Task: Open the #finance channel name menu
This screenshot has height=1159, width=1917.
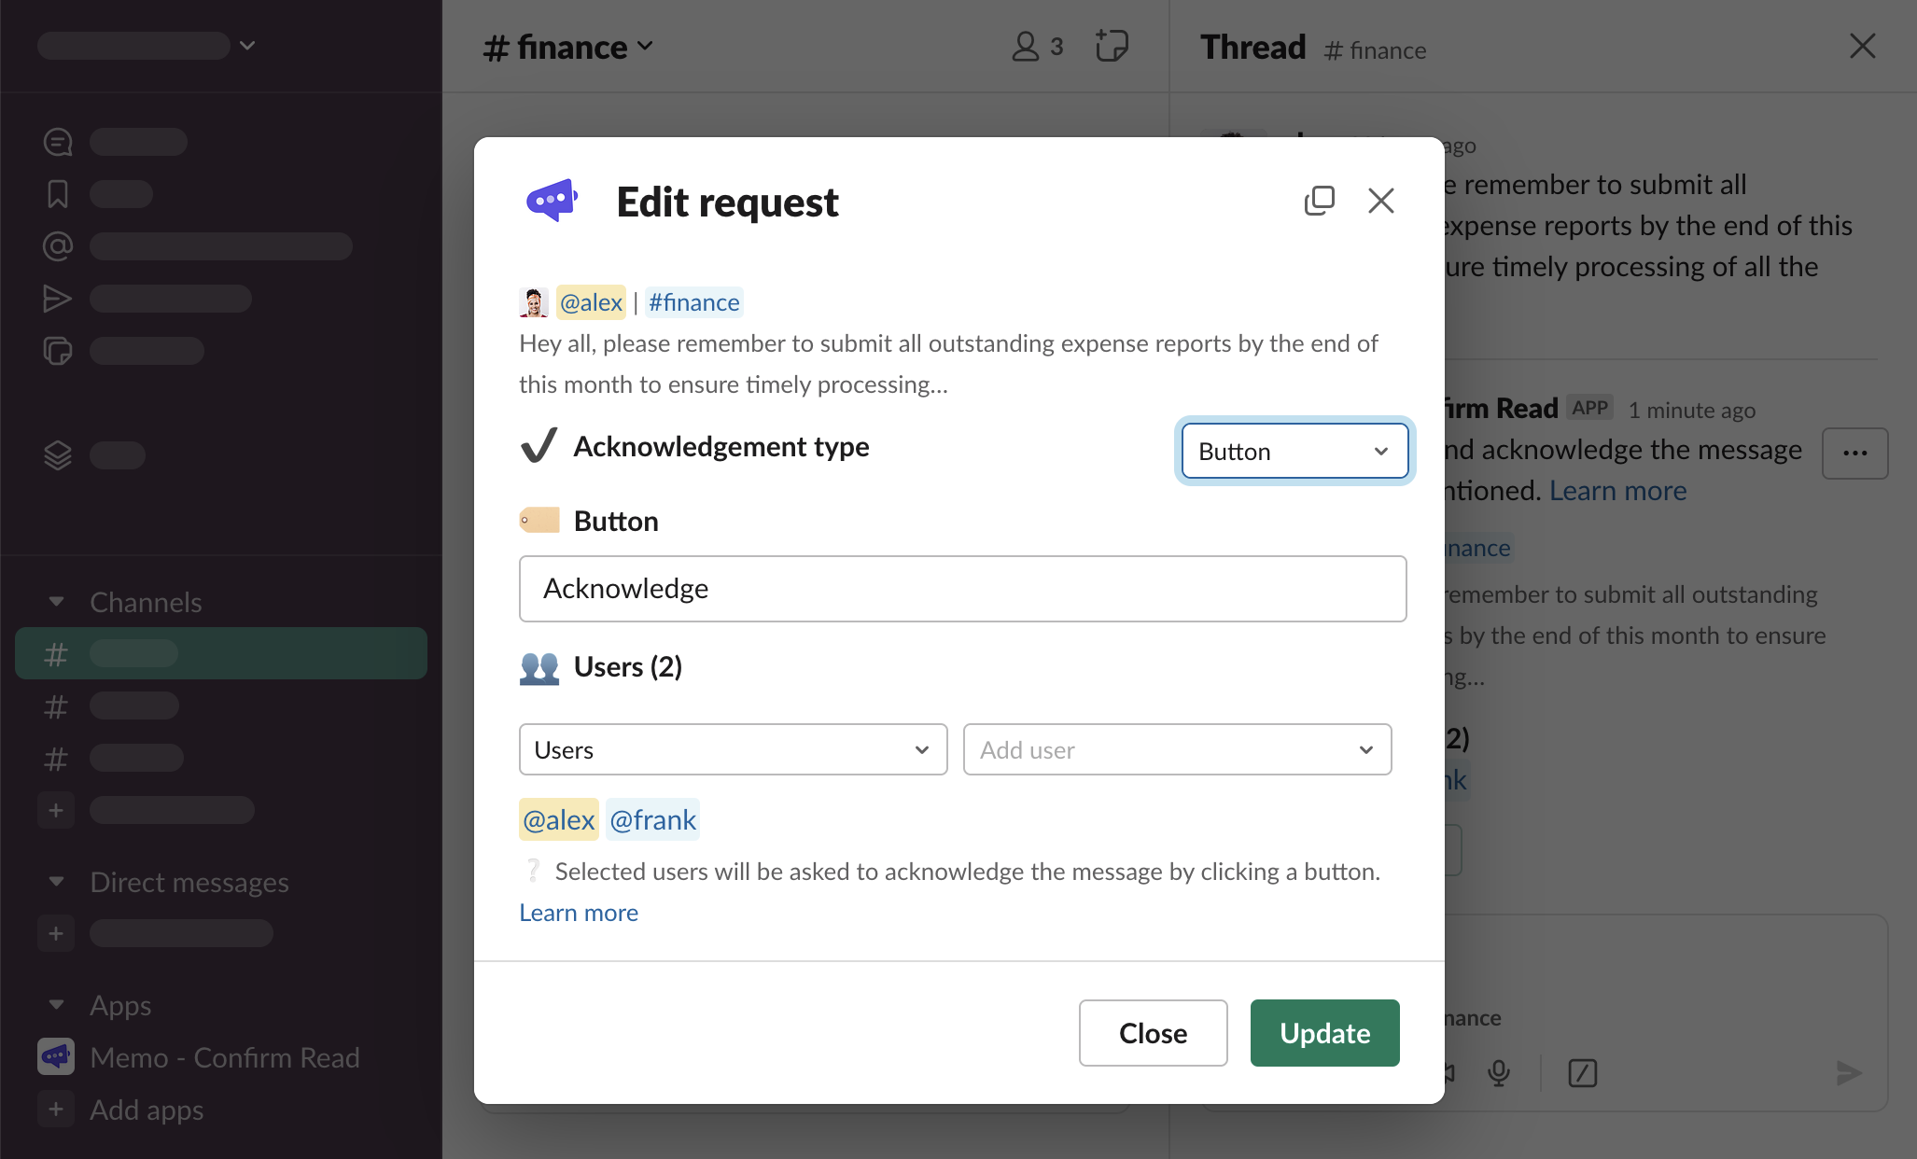Action: click(x=567, y=47)
